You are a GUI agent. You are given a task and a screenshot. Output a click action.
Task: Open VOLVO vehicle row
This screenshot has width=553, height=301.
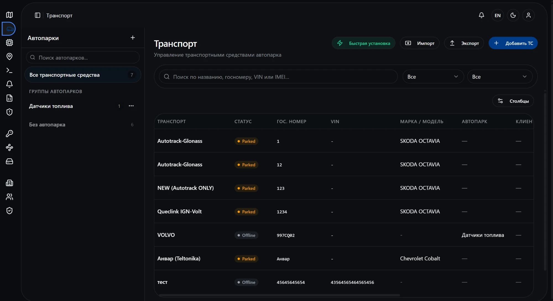[344, 235]
